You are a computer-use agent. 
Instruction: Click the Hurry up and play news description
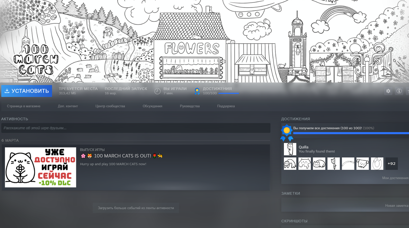click(x=113, y=164)
